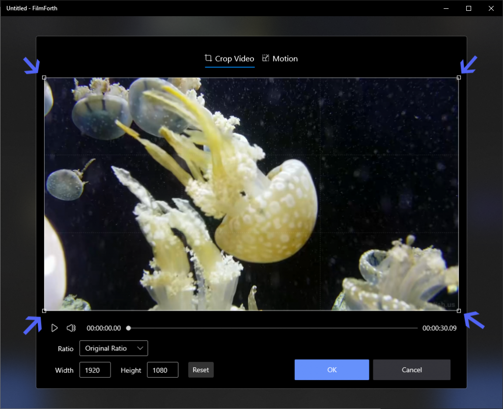503x409 pixels.
Task: Mute audio with the speaker icon
Action: pos(71,328)
